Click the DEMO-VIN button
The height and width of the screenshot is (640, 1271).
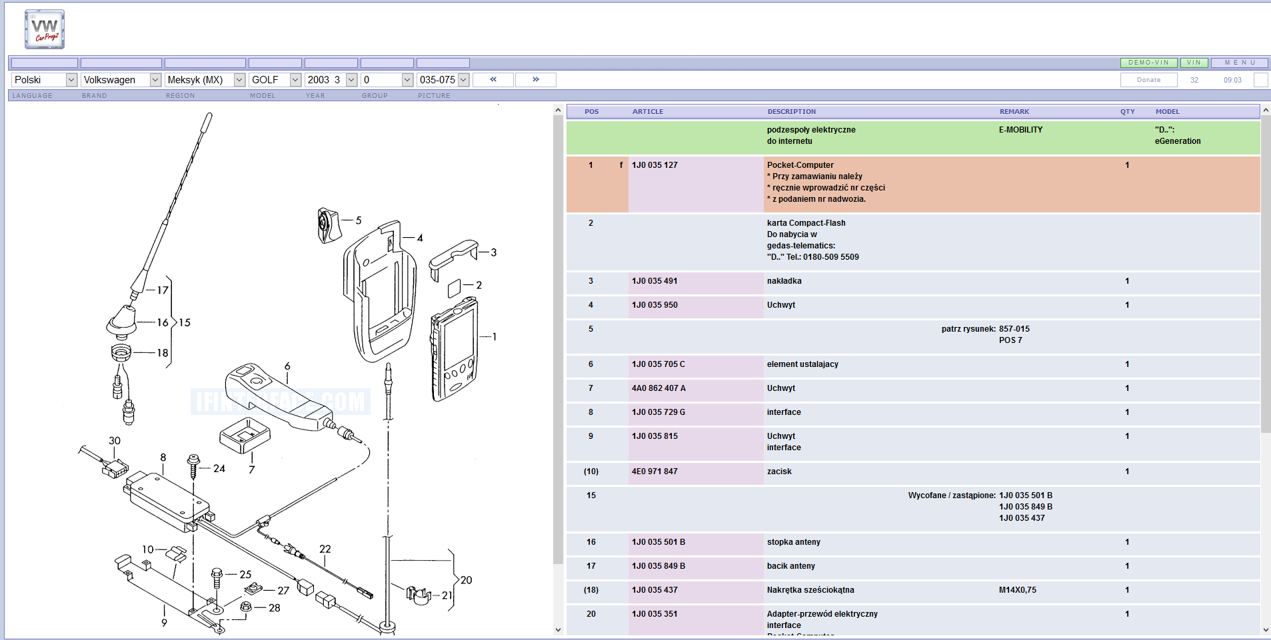(1148, 63)
